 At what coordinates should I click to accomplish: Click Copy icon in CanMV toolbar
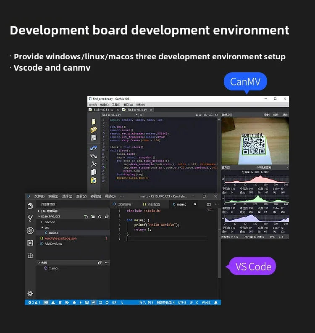tap(94, 172)
